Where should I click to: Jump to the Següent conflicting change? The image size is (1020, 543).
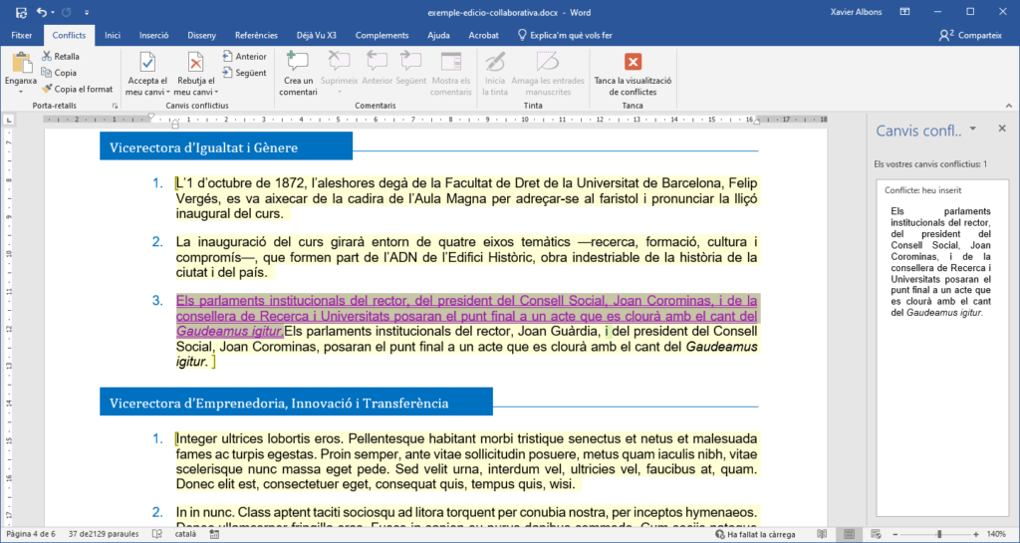[x=244, y=73]
